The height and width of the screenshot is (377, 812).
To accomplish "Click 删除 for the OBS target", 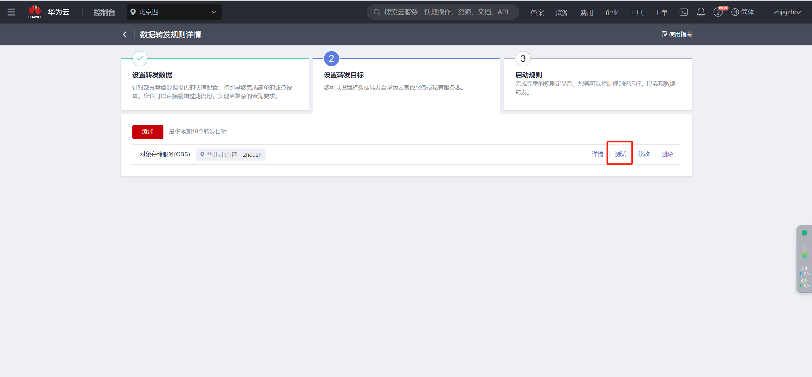I will coord(667,154).
